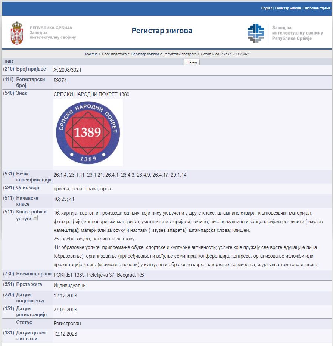Click the round 1389 trademark image

coord(88,132)
